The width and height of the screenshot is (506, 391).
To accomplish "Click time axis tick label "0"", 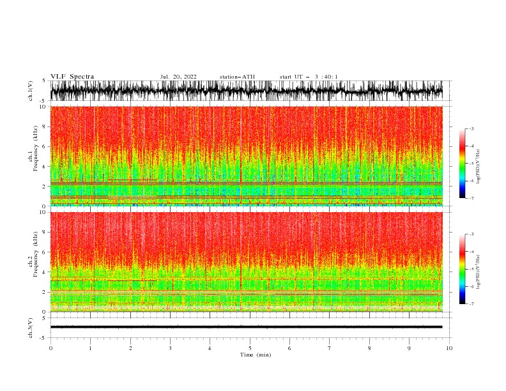I will (50, 348).
